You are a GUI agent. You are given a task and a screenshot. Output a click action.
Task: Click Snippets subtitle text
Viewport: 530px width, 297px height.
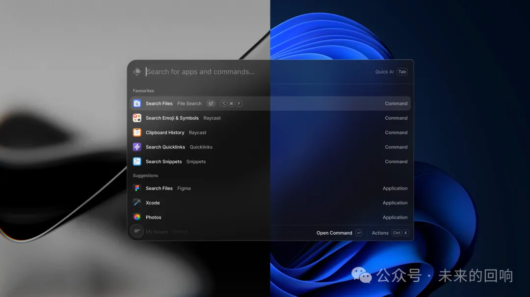[196, 162]
